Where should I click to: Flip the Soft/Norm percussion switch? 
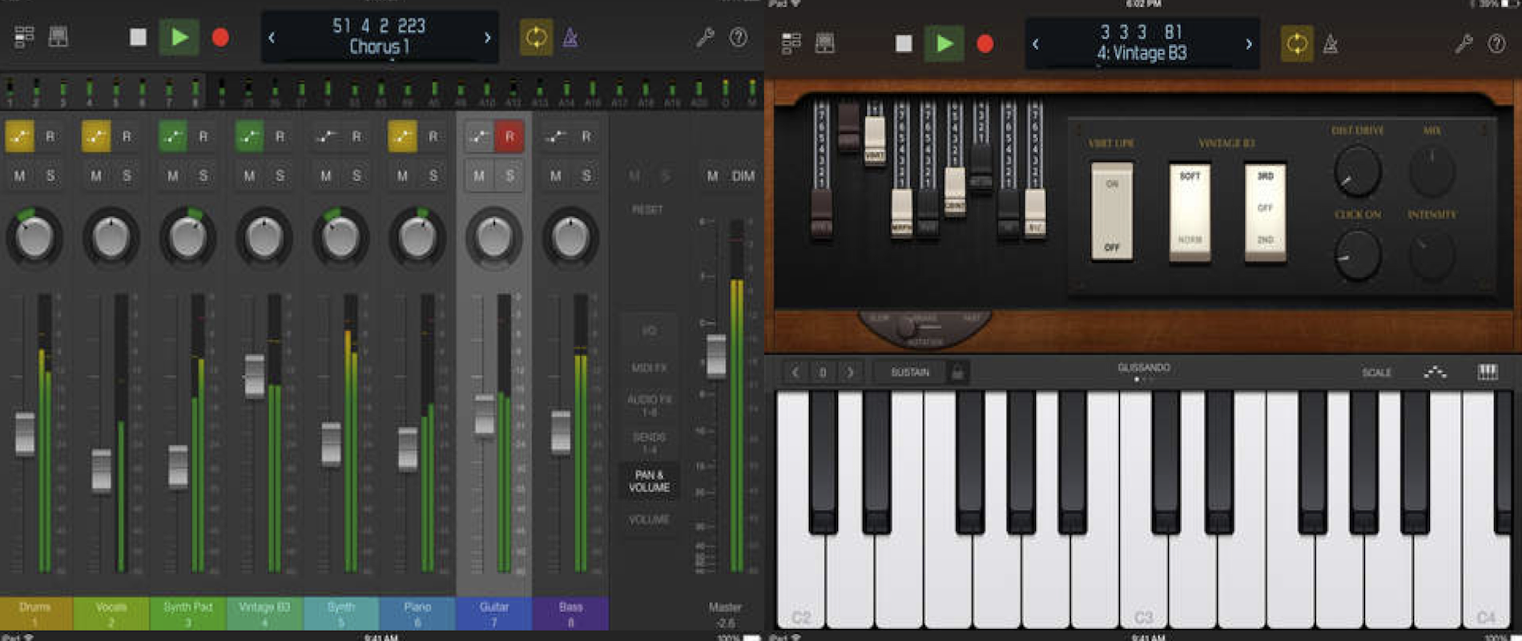click(x=1190, y=212)
